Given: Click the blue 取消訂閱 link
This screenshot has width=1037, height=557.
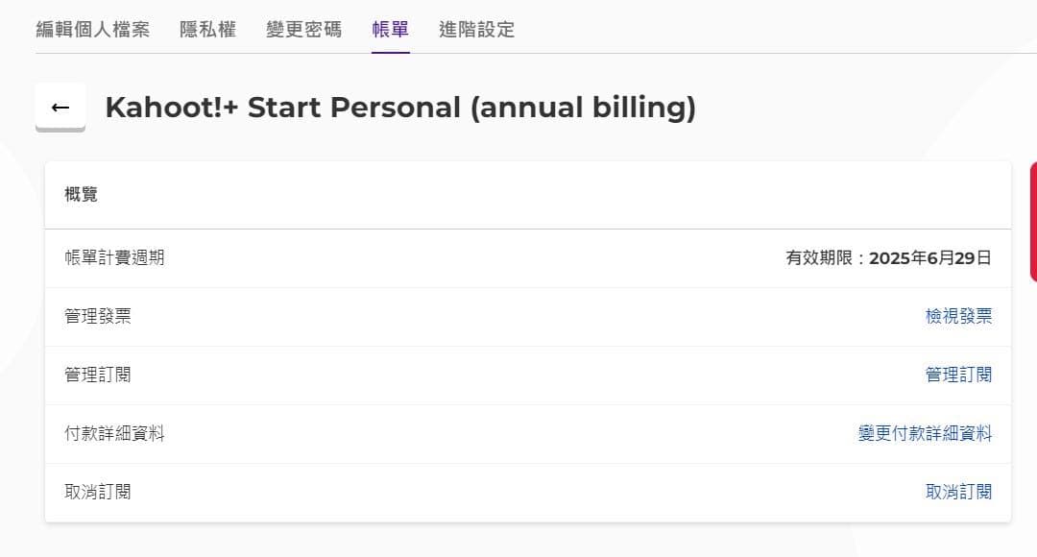Looking at the screenshot, I should (x=958, y=492).
